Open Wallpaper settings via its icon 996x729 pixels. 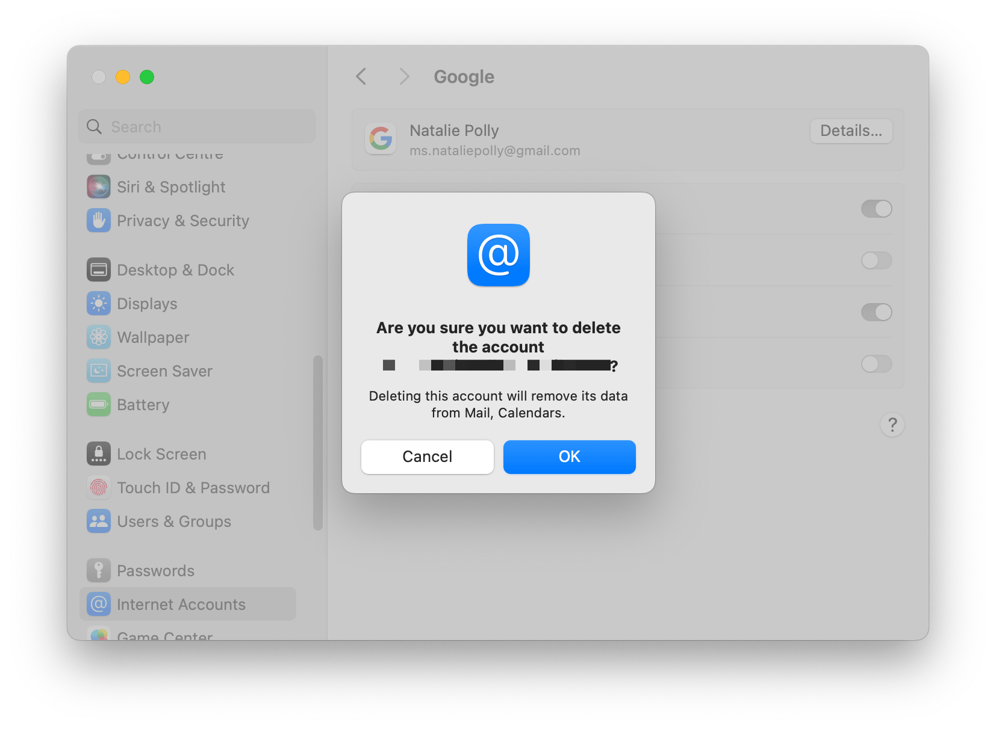click(x=98, y=337)
